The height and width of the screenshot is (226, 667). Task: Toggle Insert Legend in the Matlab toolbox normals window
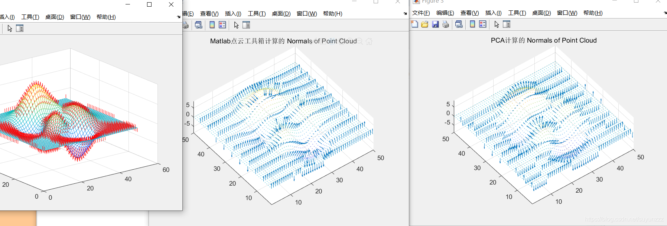point(222,25)
